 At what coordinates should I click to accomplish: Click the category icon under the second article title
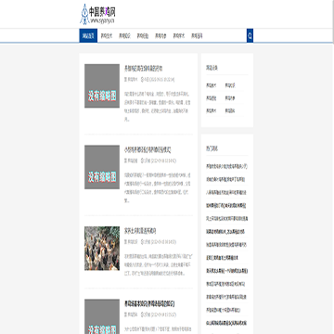[125, 161]
